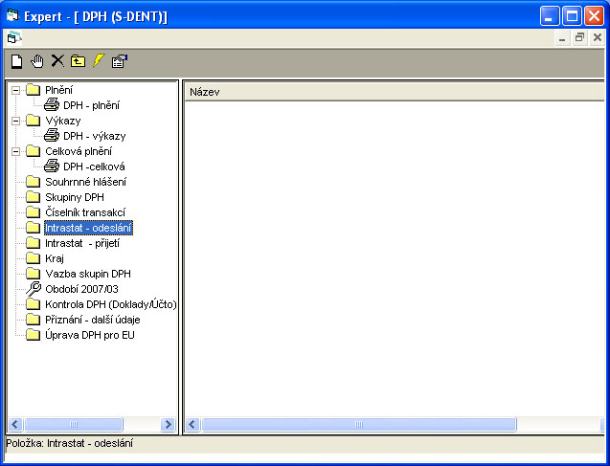This screenshot has width=610, height=466.
Task: Collapse the Plnění tree node
Action: [x=15, y=90]
